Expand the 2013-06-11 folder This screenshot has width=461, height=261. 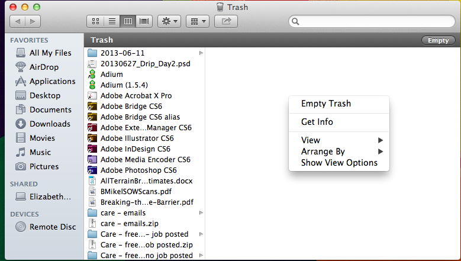(x=201, y=53)
